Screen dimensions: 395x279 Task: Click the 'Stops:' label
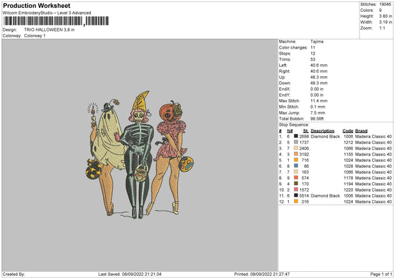click(285, 53)
